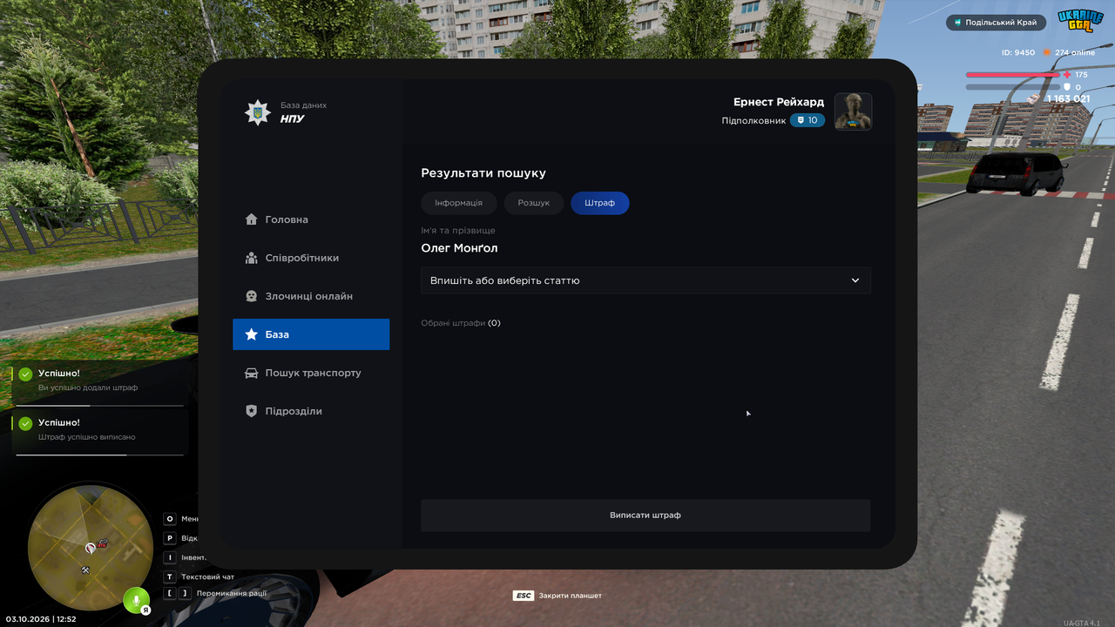Click the T key Текстовий чат hint
Screen dimensions: 1115x627
(199, 576)
